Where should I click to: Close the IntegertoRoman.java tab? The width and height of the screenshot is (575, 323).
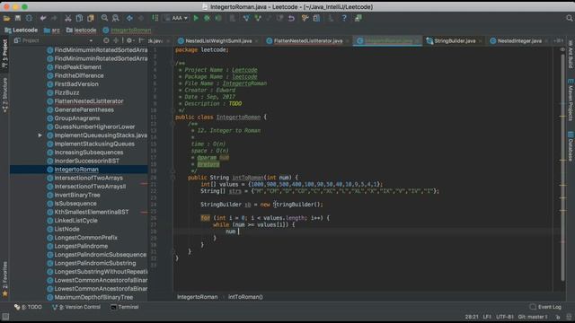pyautogui.click(x=417, y=41)
